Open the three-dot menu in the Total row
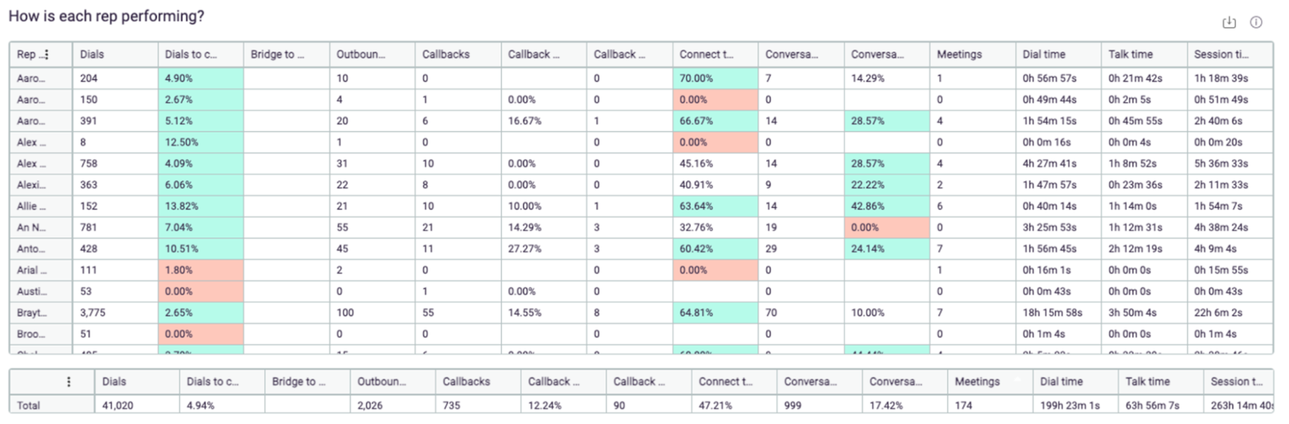This screenshot has height=424, width=1289. click(x=68, y=381)
